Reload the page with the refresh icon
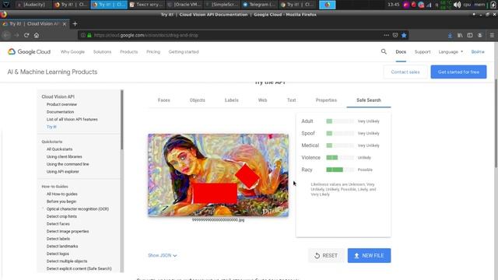 26,35
